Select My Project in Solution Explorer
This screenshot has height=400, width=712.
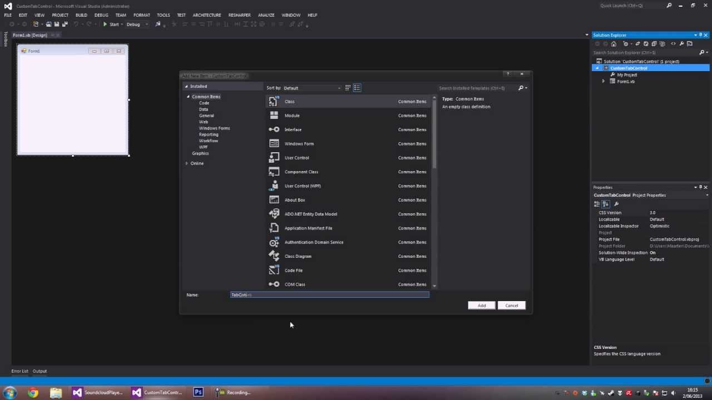point(627,75)
